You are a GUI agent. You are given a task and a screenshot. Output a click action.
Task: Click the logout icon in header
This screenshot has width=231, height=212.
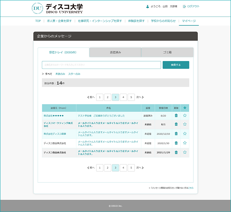184,6
